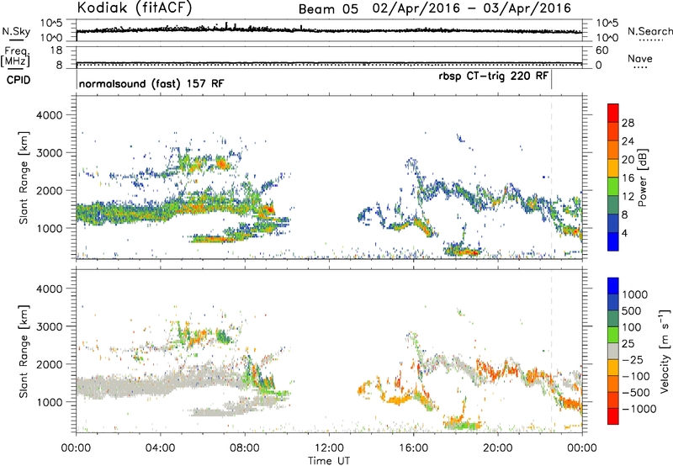
Task: Click the dashed CPID-change line in power panel
Action: (x=552, y=177)
